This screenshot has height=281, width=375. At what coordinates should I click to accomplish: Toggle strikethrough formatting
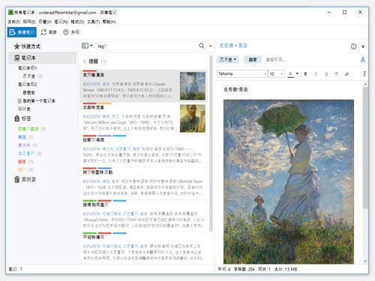(337, 73)
